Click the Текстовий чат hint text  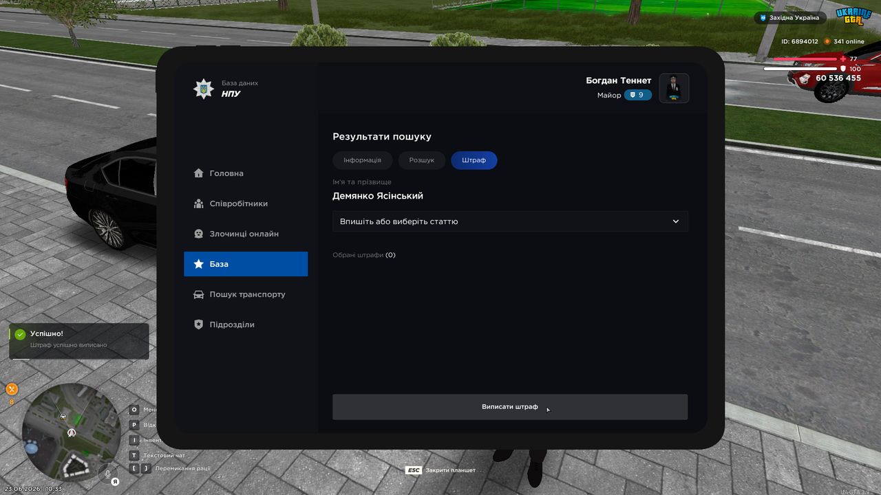point(164,455)
